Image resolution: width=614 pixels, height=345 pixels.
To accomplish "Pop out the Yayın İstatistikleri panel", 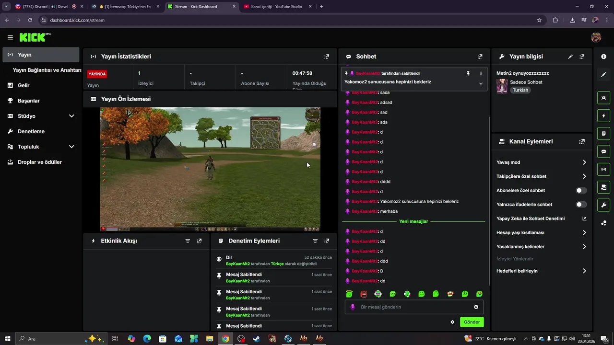I will [327, 57].
